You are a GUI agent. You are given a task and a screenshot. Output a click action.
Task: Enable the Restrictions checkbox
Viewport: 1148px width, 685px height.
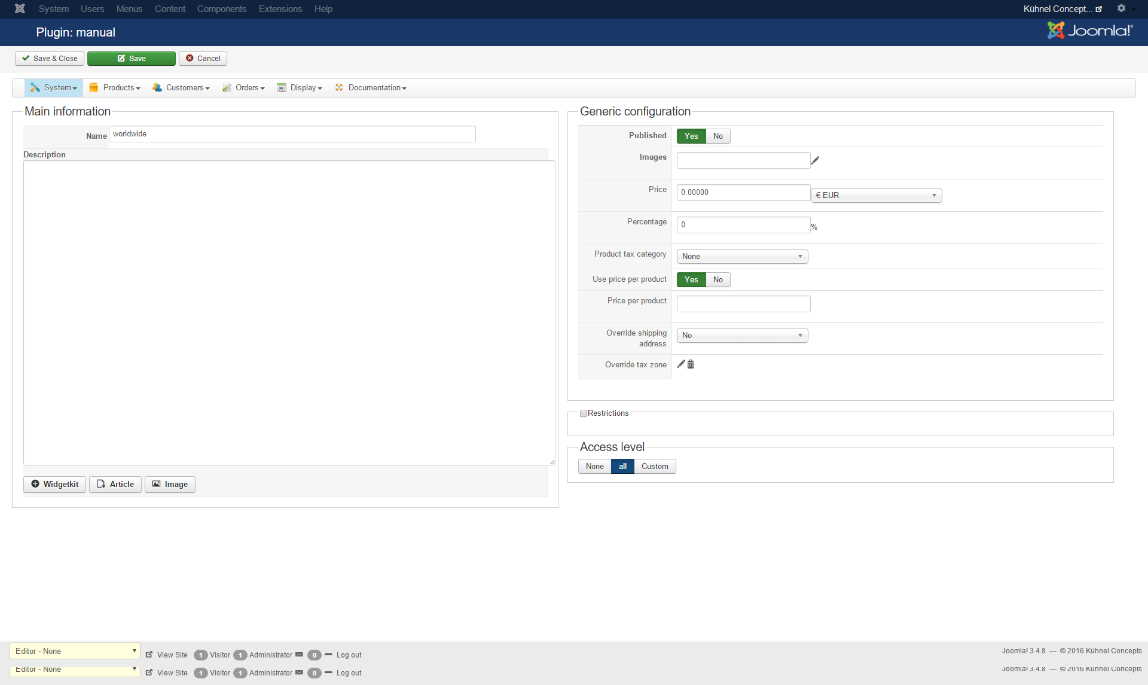pos(584,413)
